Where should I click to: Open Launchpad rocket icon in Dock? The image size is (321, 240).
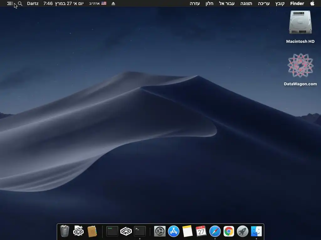(x=243, y=231)
